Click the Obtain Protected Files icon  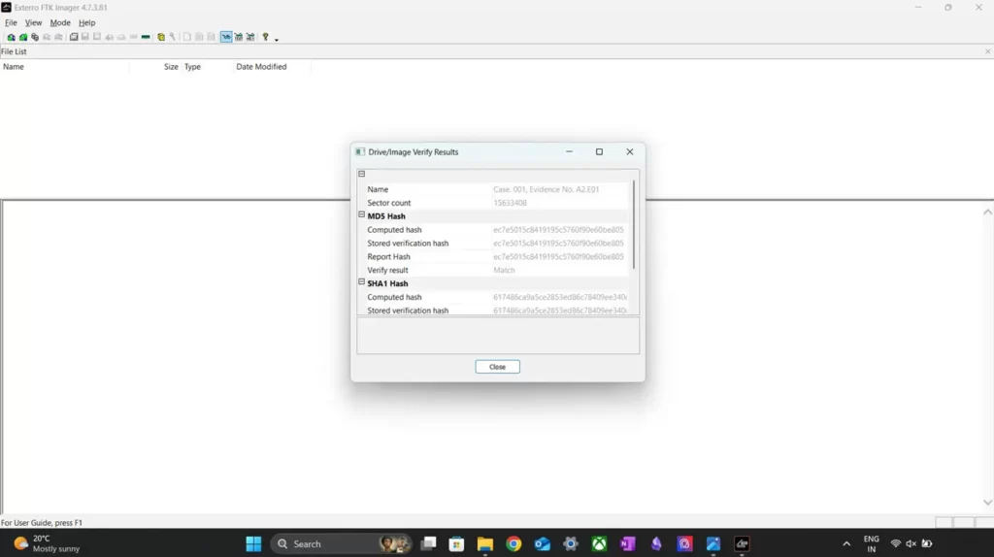161,37
